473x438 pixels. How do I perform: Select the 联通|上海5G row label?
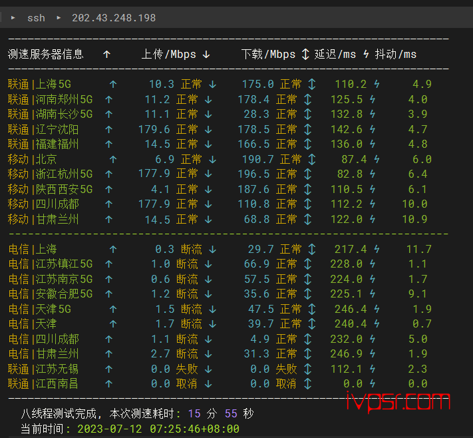tap(39, 85)
